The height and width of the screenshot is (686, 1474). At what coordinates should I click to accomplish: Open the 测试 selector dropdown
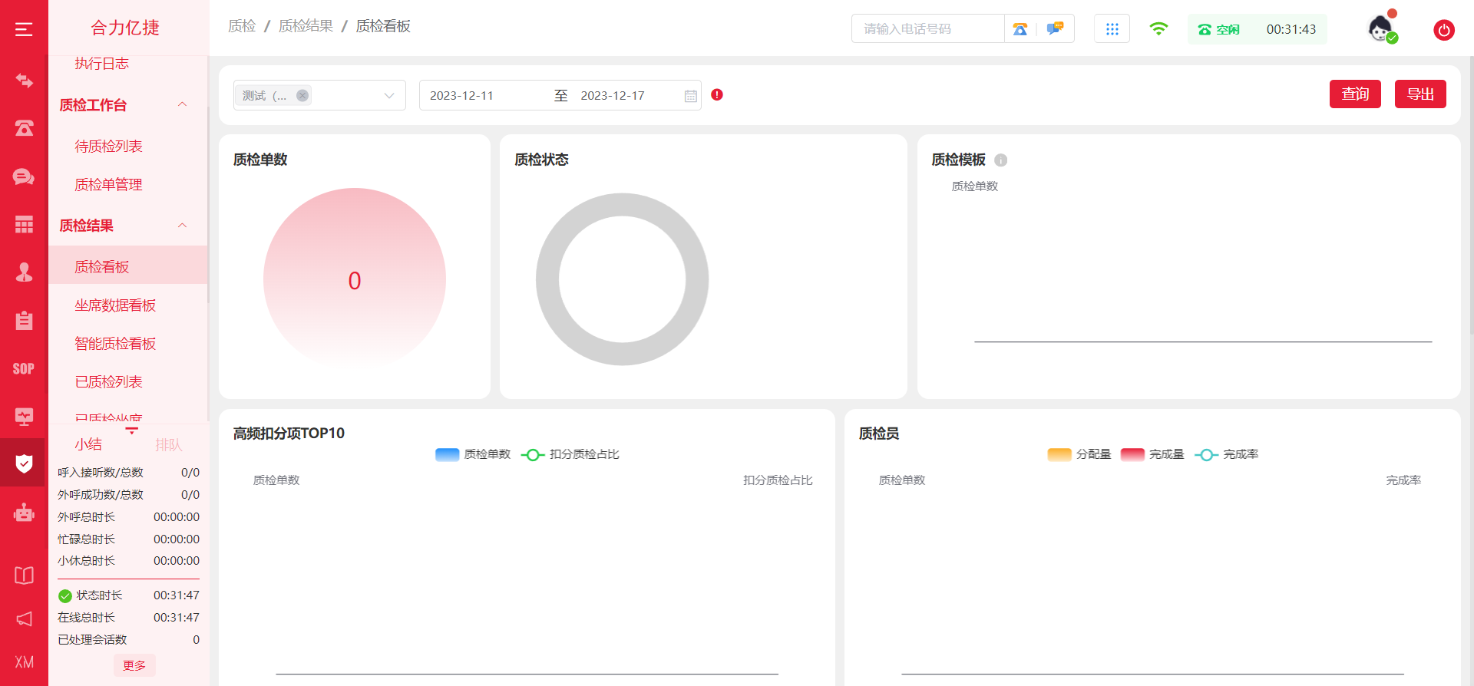pos(319,95)
